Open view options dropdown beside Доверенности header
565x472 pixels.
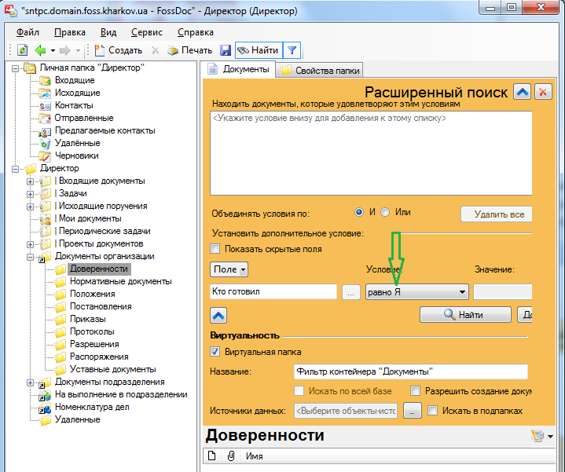[x=550, y=437]
